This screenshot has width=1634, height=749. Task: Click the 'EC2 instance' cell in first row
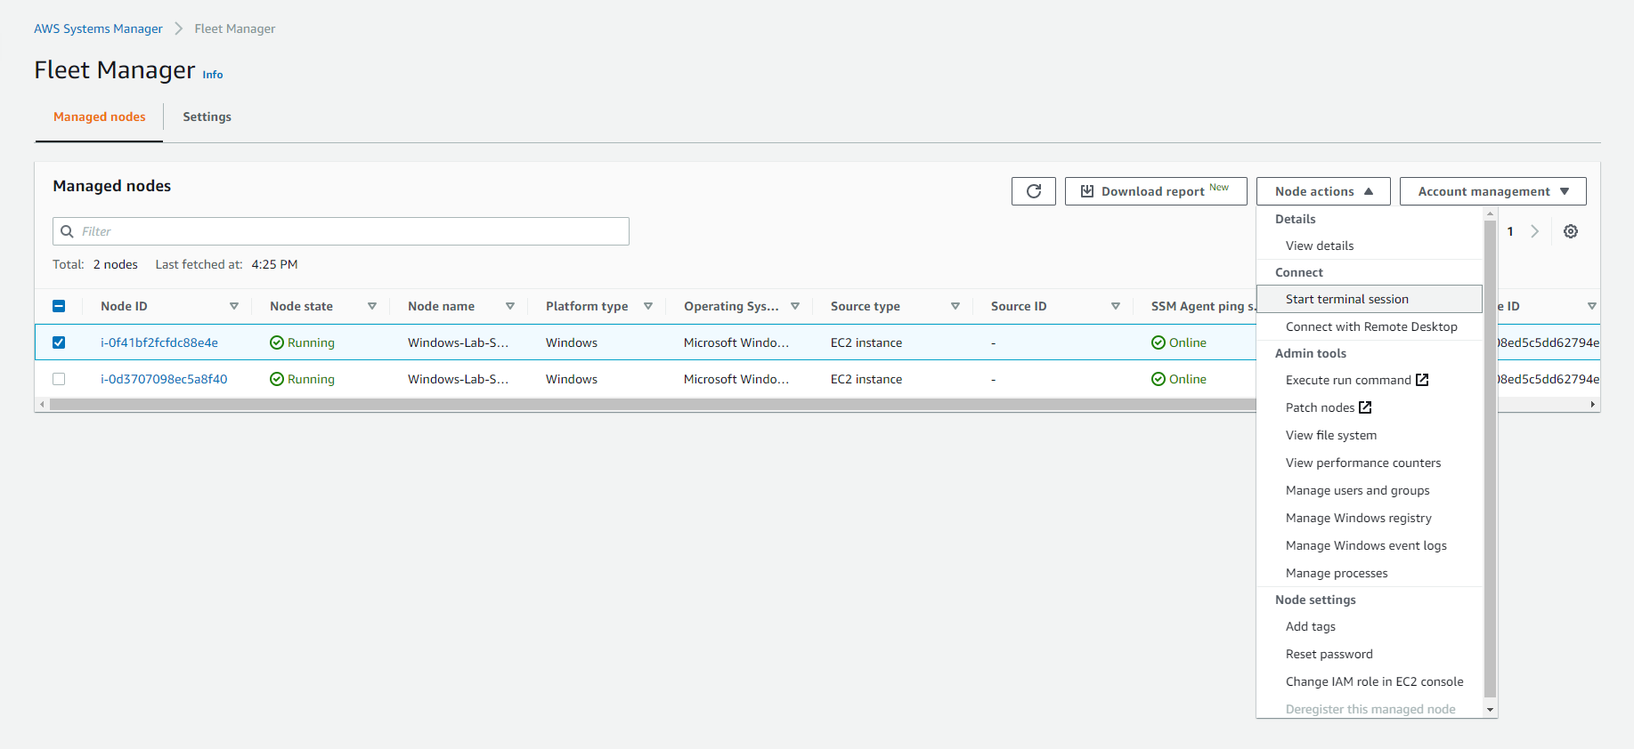tap(866, 342)
